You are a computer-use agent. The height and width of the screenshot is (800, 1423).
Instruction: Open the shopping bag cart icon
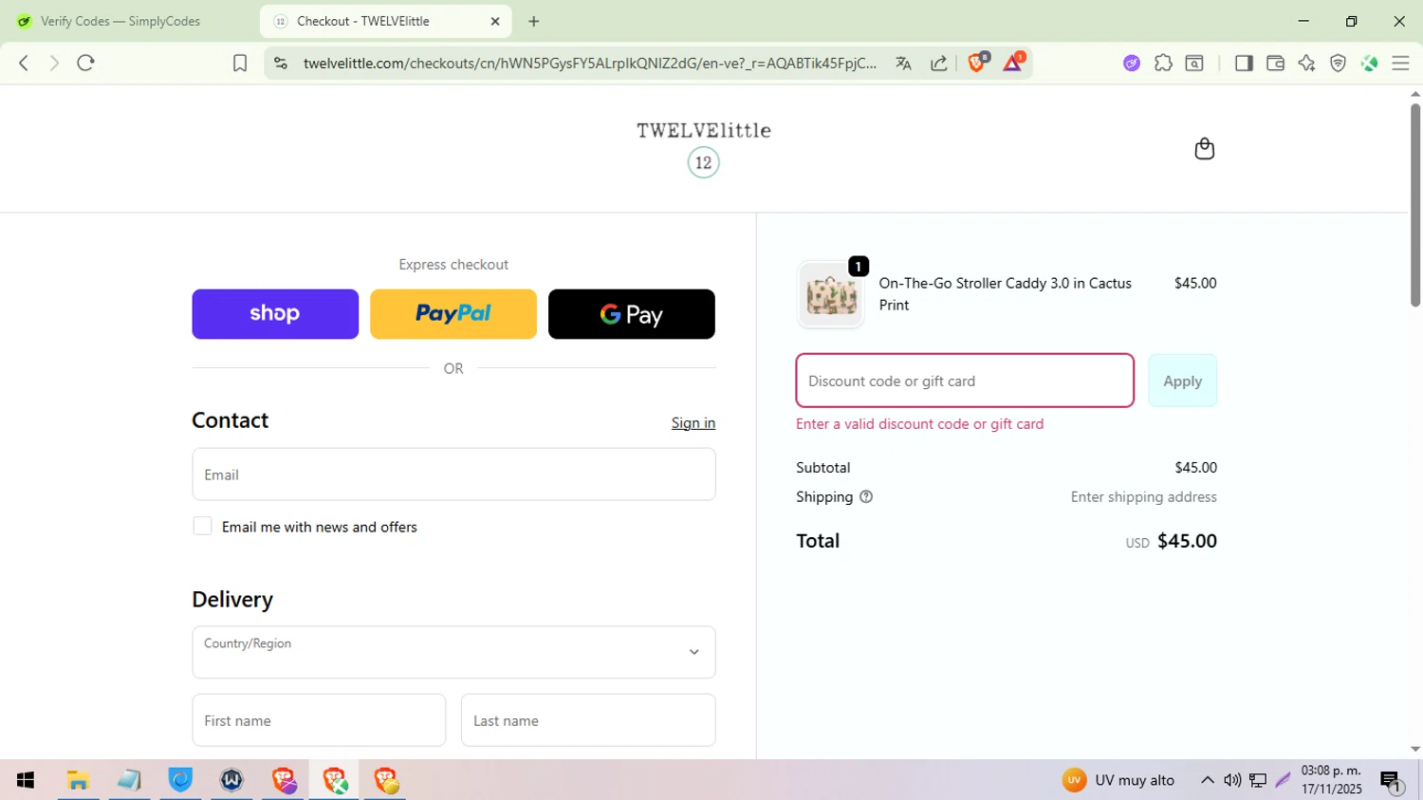pyautogui.click(x=1204, y=149)
